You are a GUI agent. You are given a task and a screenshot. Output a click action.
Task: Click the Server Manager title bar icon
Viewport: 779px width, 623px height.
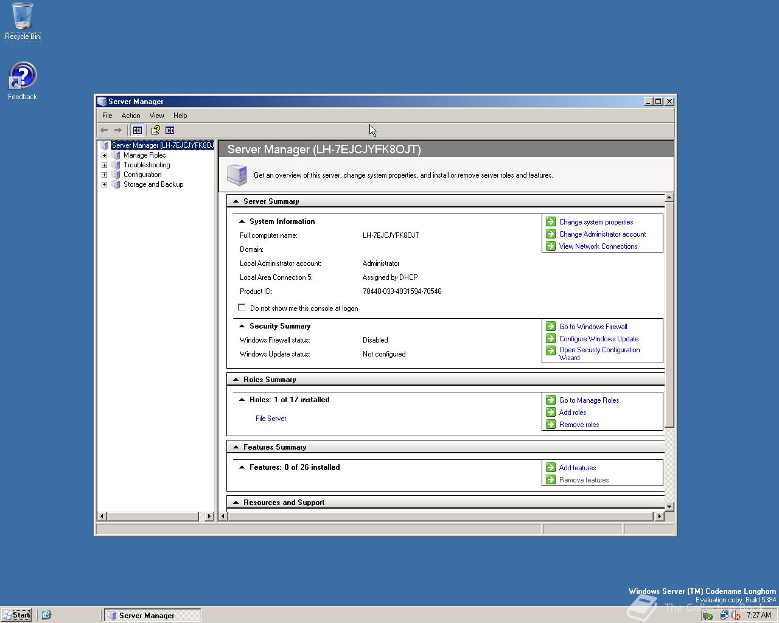click(102, 102)
